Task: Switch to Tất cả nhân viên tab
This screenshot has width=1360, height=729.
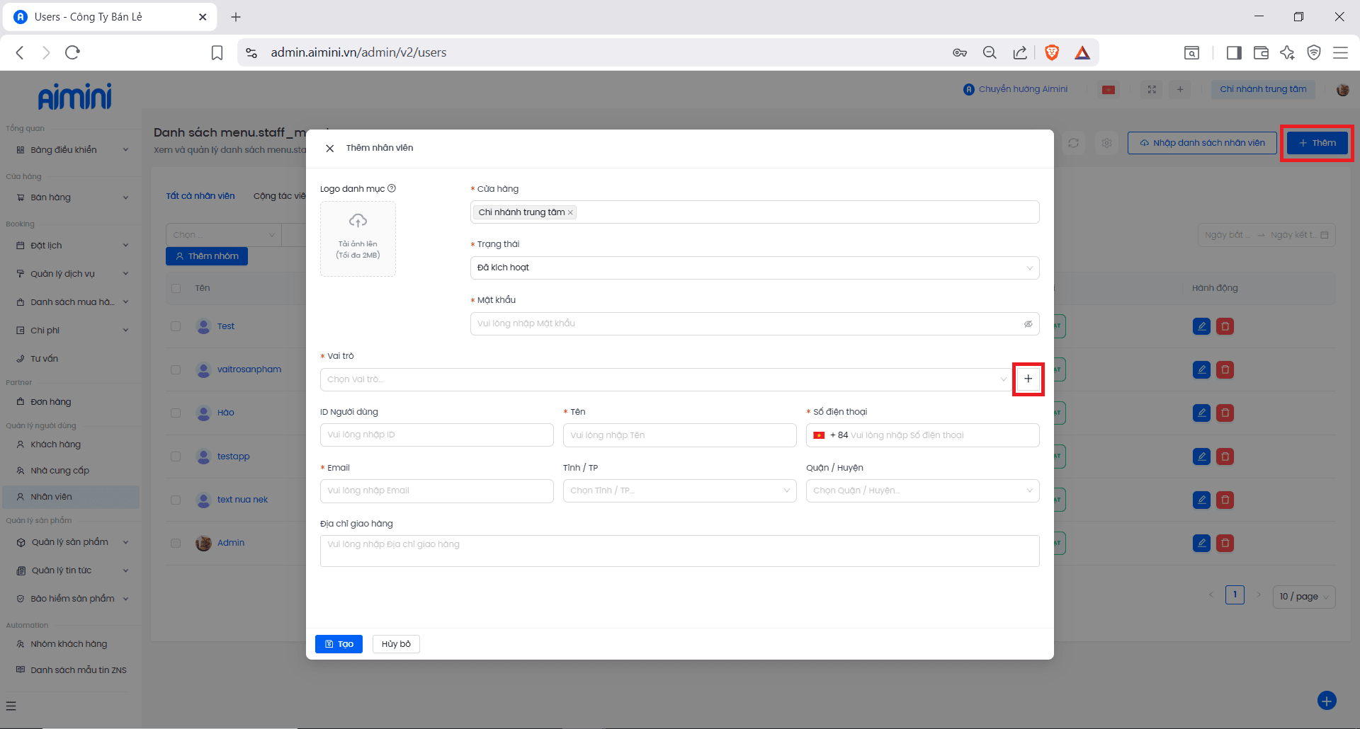Action: pyautogui.click(x=200, y=196)
